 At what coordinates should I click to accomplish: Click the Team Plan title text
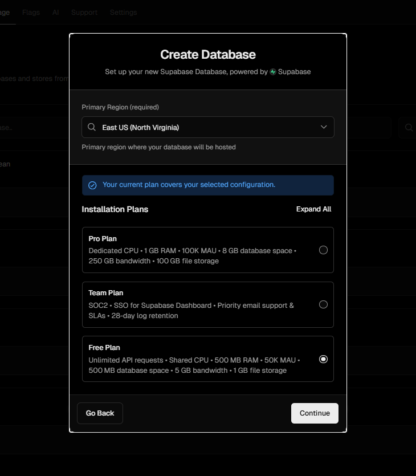(x=106, y=293)
